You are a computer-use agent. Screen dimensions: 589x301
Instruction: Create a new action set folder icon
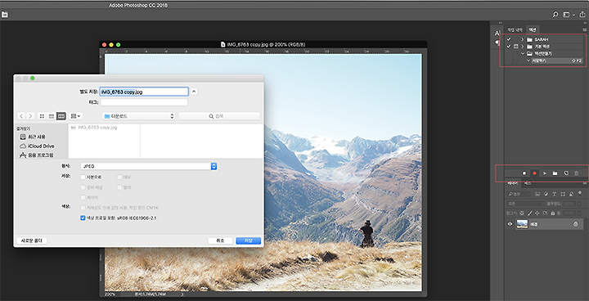(555, 173)
